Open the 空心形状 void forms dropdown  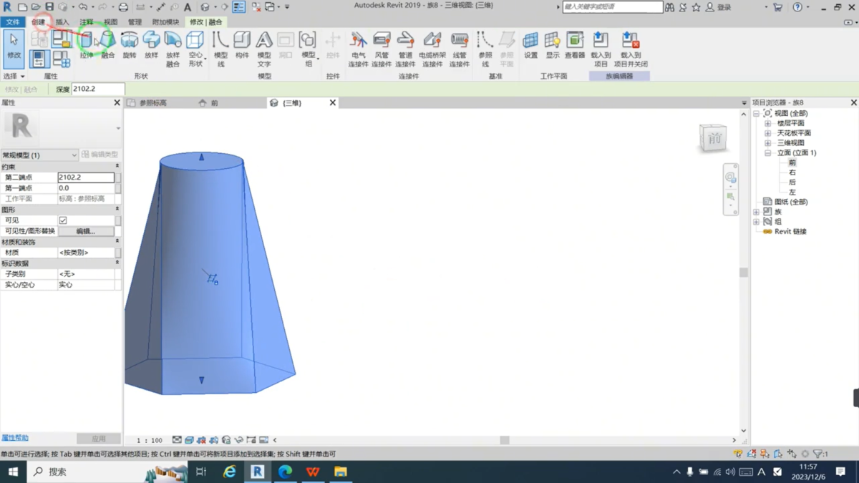click(x=195, y=49)
